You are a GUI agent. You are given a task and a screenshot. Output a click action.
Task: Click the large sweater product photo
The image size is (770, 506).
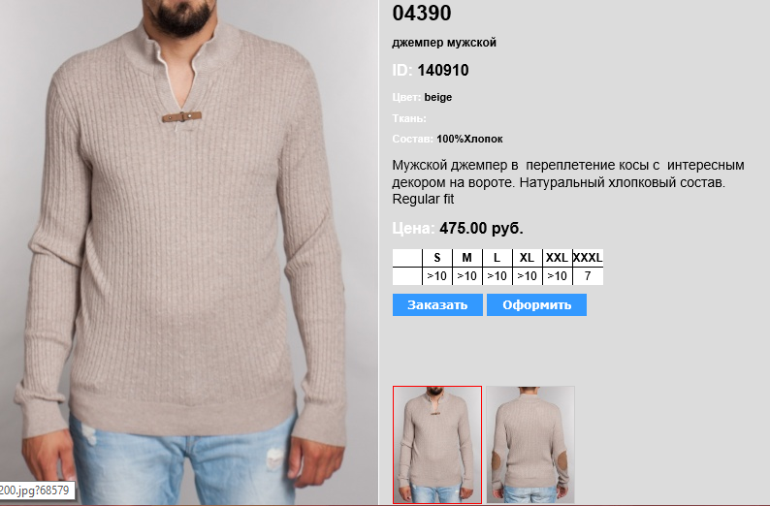[x=189, y=253]
